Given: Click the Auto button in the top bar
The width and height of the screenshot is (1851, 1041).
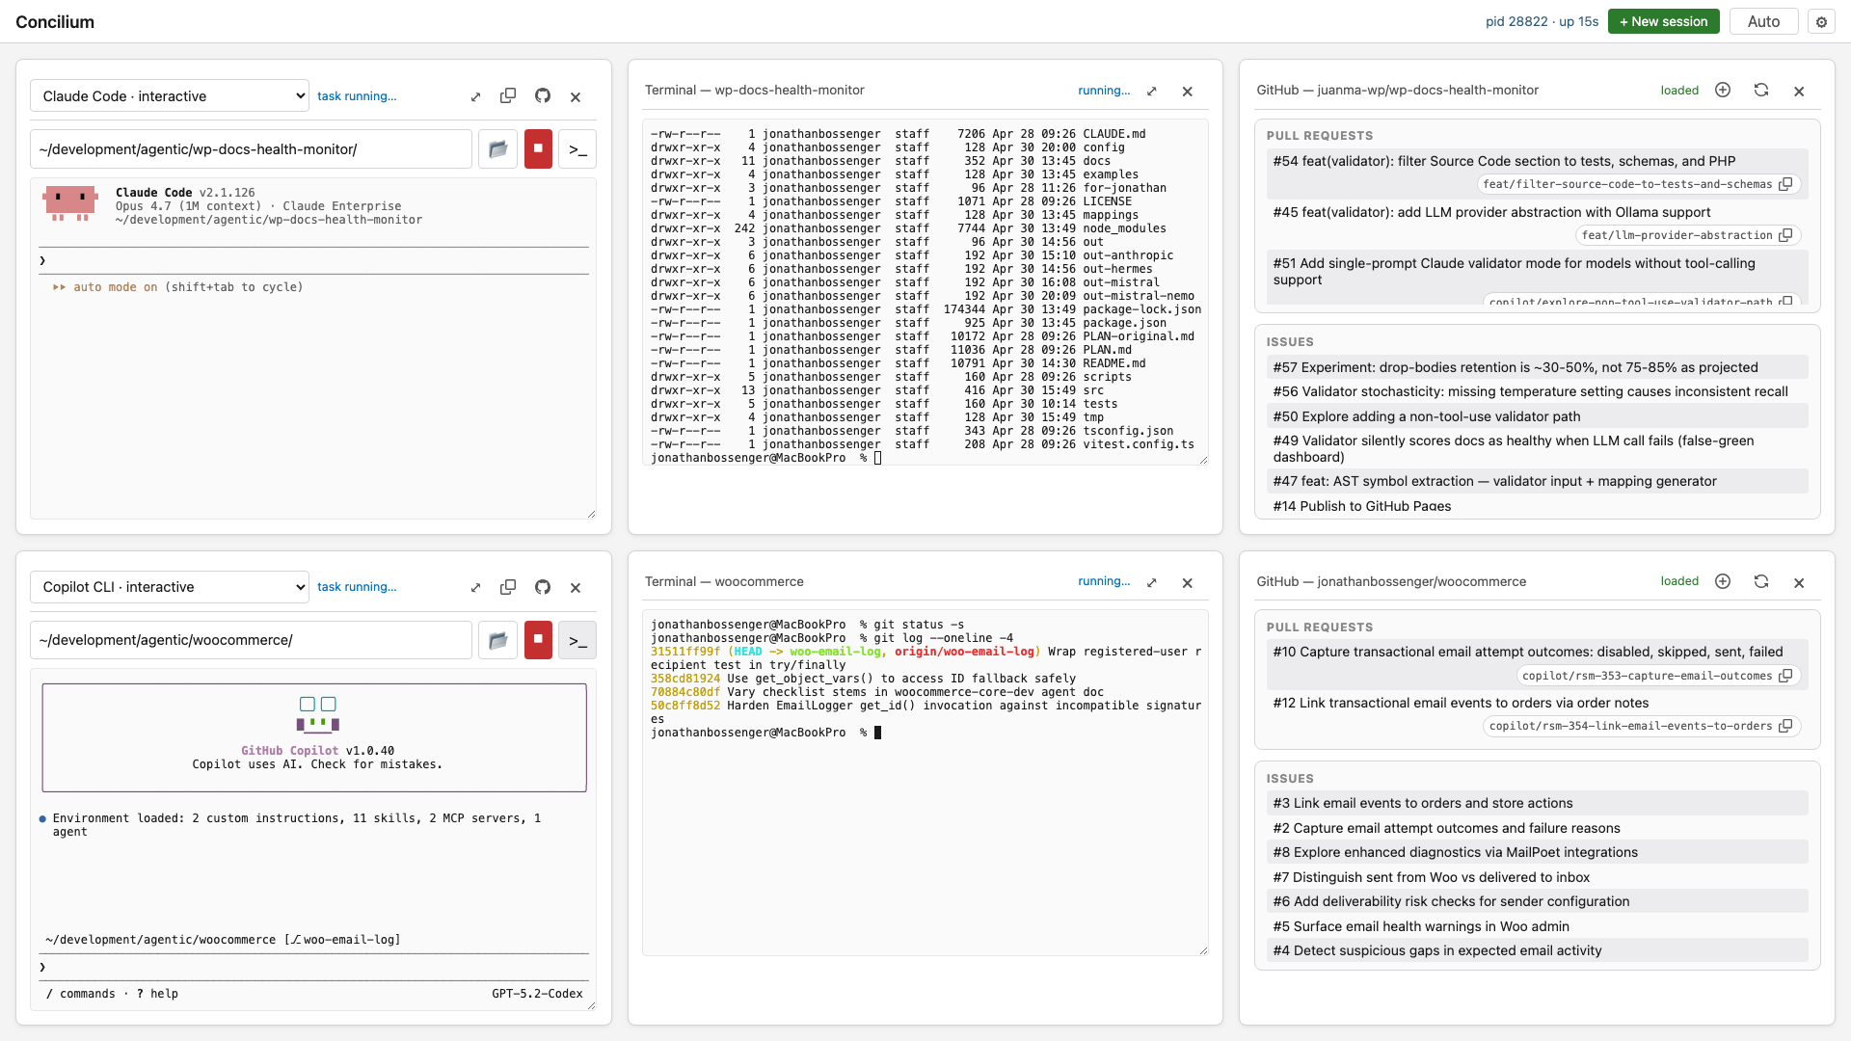Looking at the screenshot, I should tap(1763, 21).
